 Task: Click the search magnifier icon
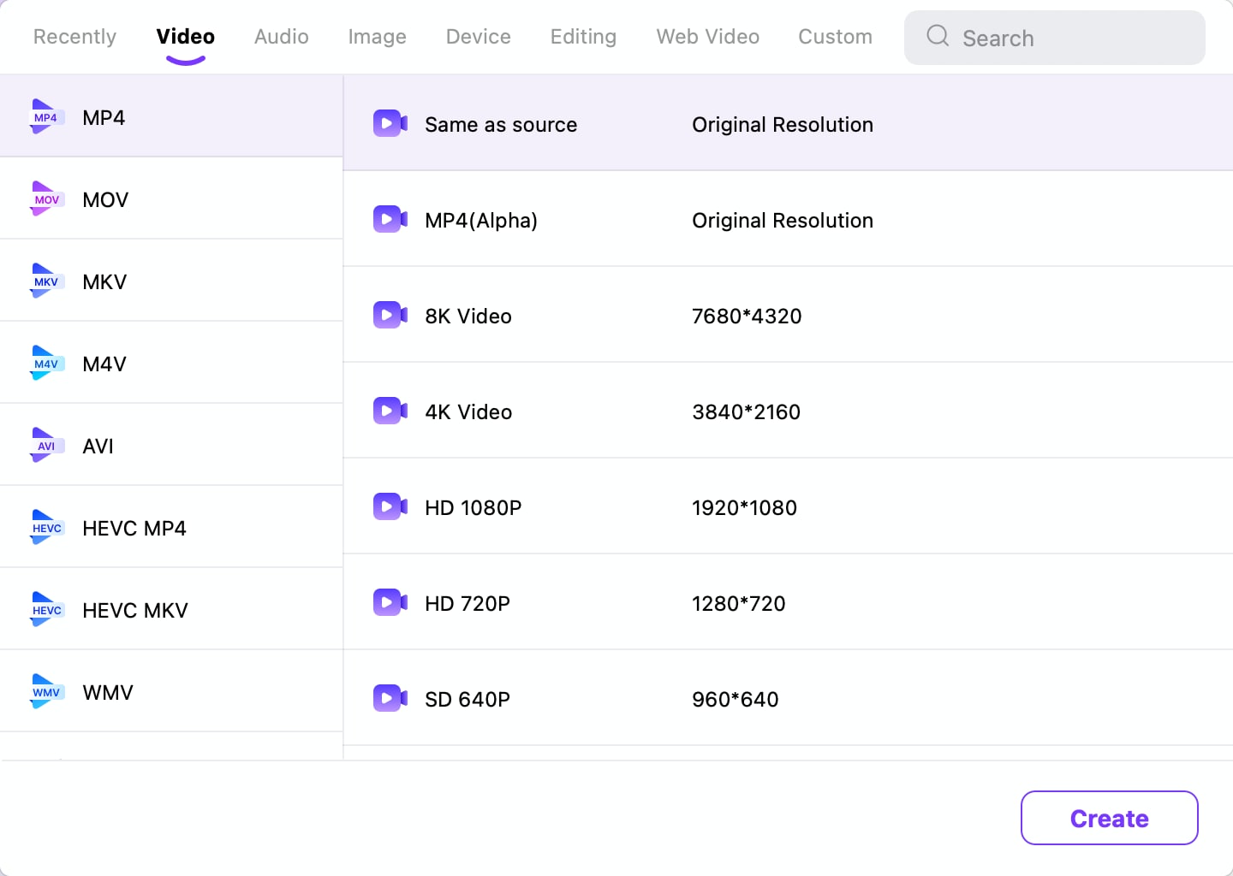click(x=938, y=36)
